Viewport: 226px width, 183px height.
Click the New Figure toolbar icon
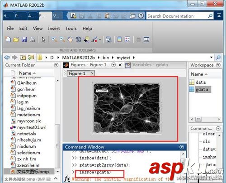tap(8, 39)
